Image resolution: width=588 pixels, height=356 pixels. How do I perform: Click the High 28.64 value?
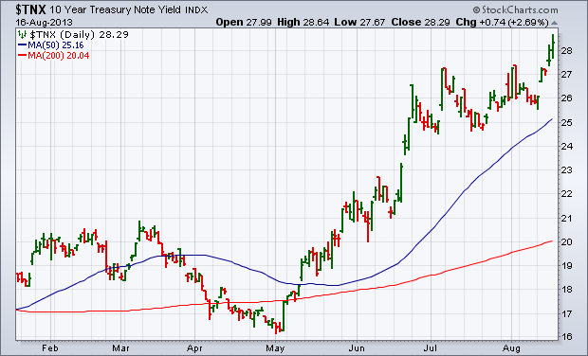click(303, 23)
